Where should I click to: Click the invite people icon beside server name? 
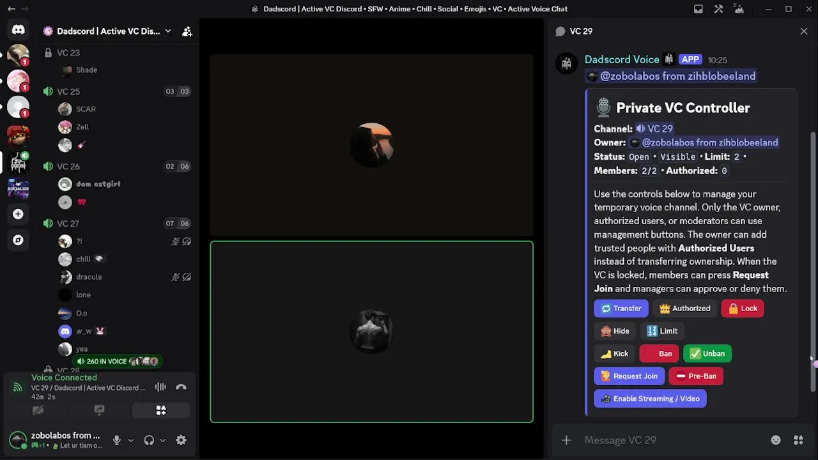(187, 31)
